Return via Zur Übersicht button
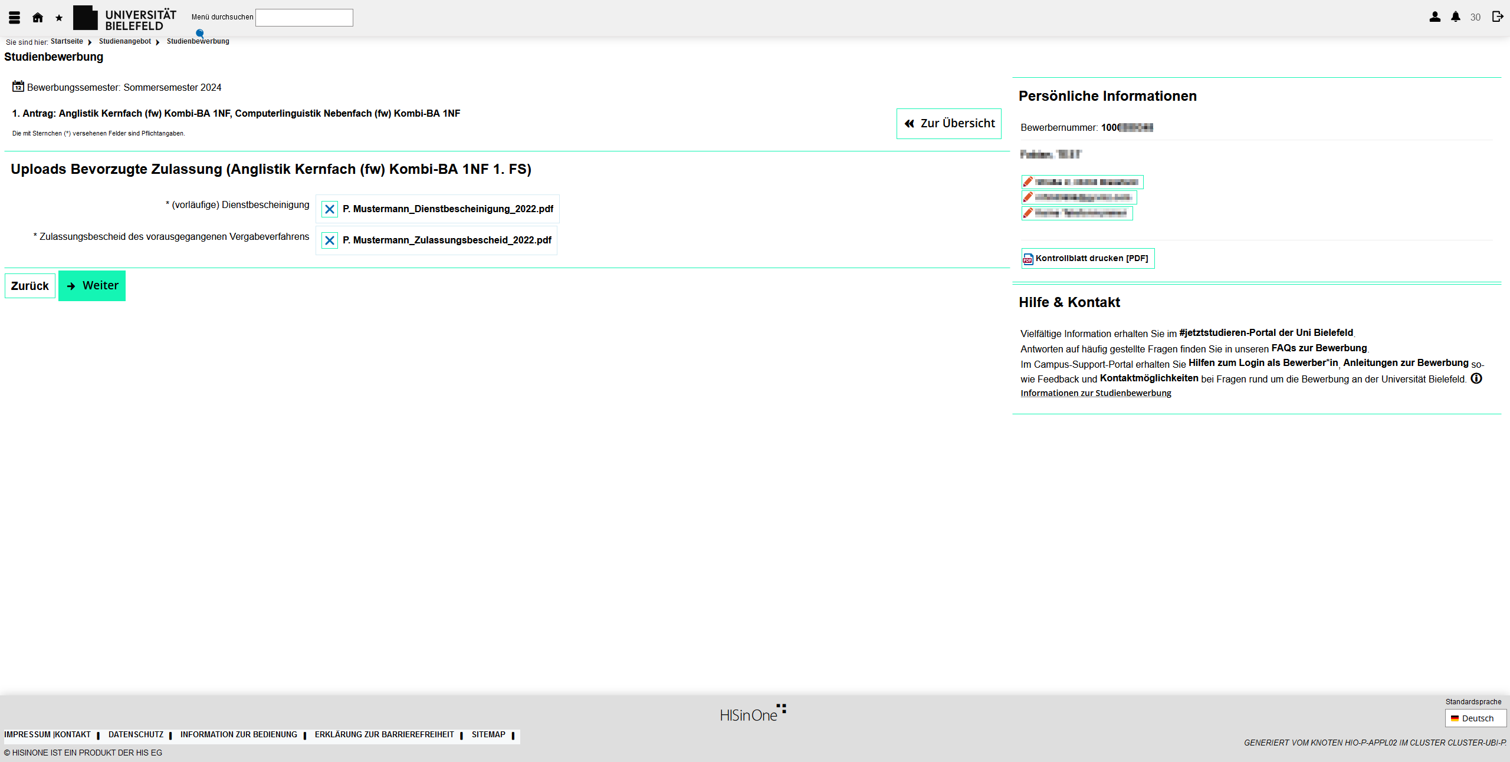The image size is (1510, 762). point(949,124)
